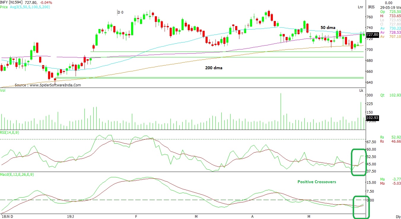The height and width of the screenshot is (219, 401).
Task: Click the 'D 0' marker on price chart
Action: click(120, 12)
